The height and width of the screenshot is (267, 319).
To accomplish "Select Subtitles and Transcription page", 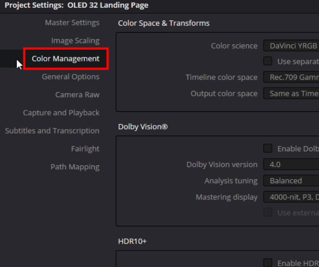I will click(x=52, y=131).
